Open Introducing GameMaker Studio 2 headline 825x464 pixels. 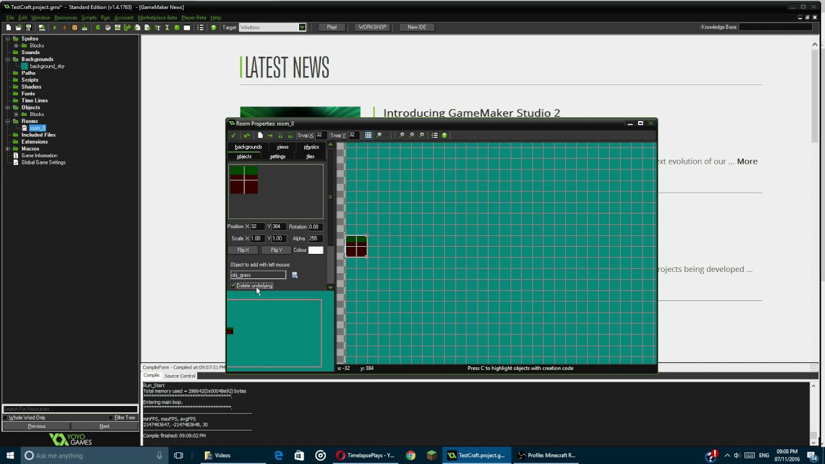tap(472, 113)
